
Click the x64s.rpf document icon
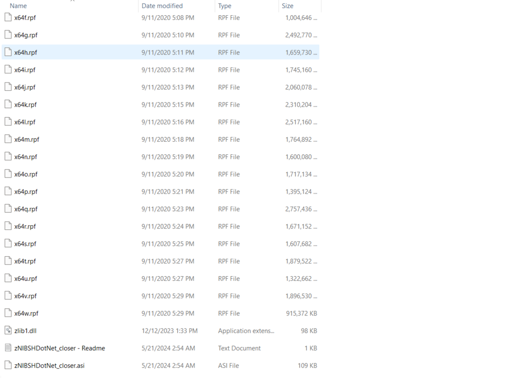pos(7,243)
